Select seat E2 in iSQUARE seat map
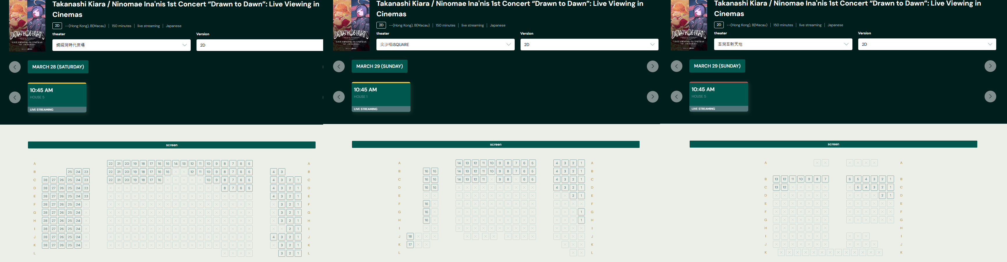The height and width of the screenshot is (262, 1007). tap(573, 196)
